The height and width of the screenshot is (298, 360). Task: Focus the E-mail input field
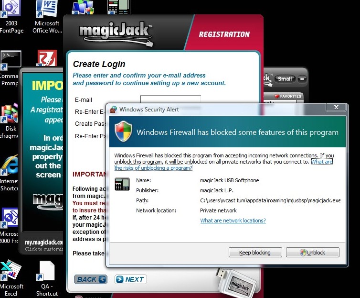170,99
